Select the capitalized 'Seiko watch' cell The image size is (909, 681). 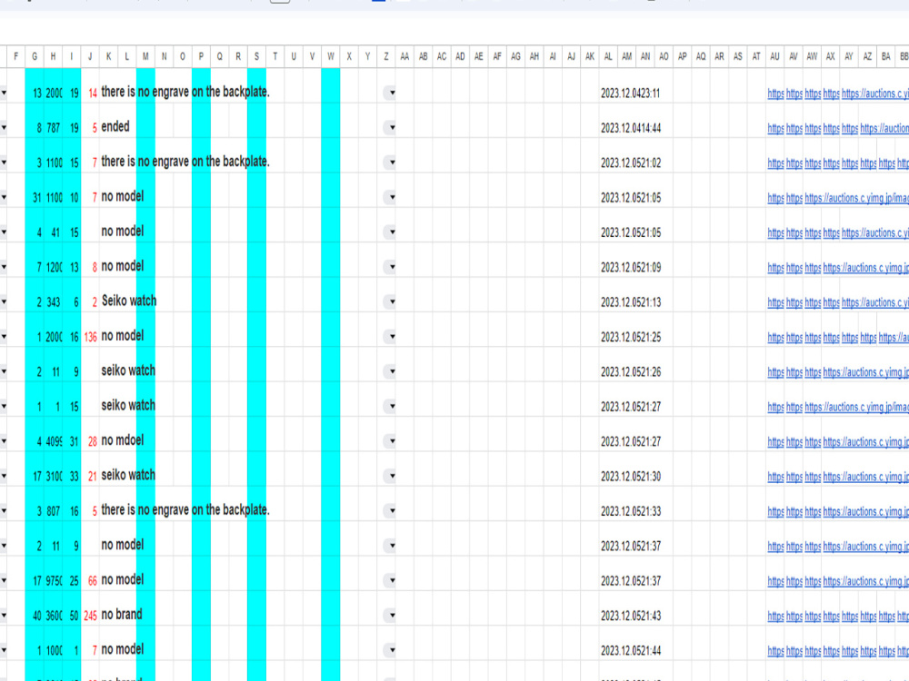coord(129,301)
